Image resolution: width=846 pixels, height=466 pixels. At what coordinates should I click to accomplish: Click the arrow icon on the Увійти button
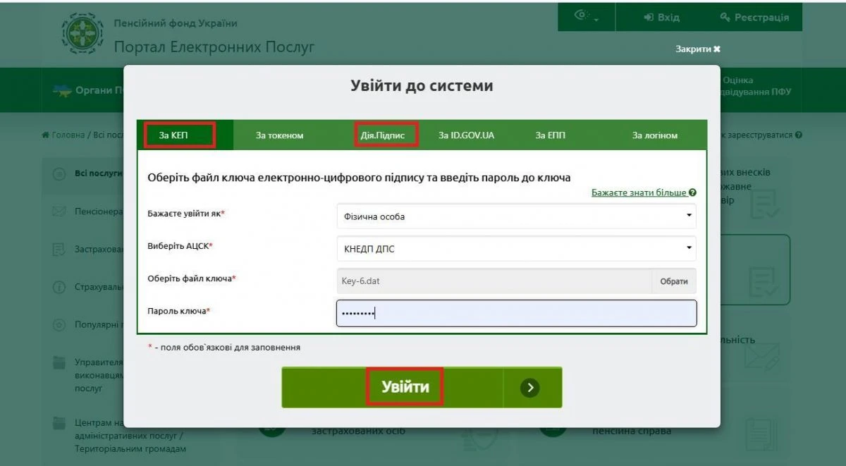(x=530, y=387)
